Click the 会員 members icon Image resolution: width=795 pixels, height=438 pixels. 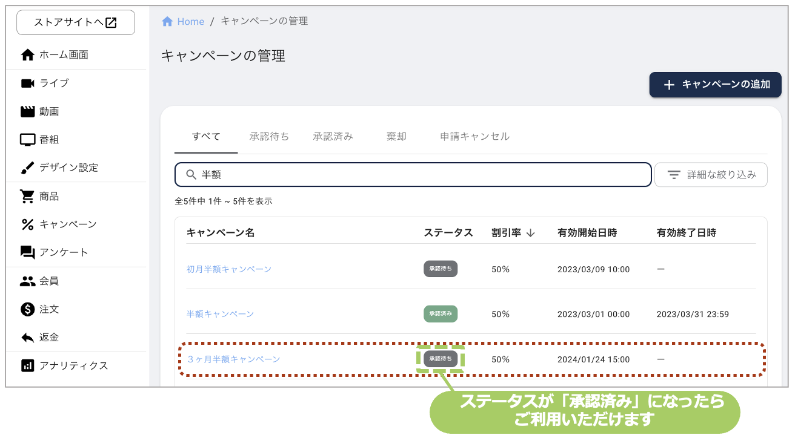point(27,281)
